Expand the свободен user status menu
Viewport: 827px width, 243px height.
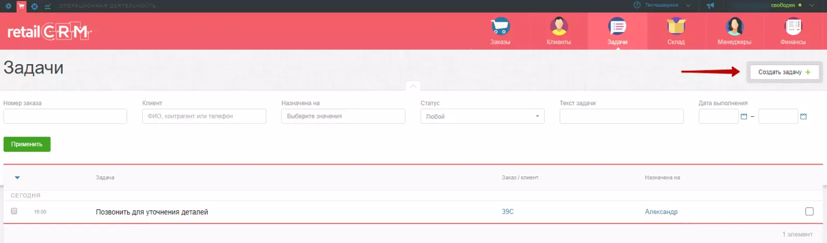[792, 5]
